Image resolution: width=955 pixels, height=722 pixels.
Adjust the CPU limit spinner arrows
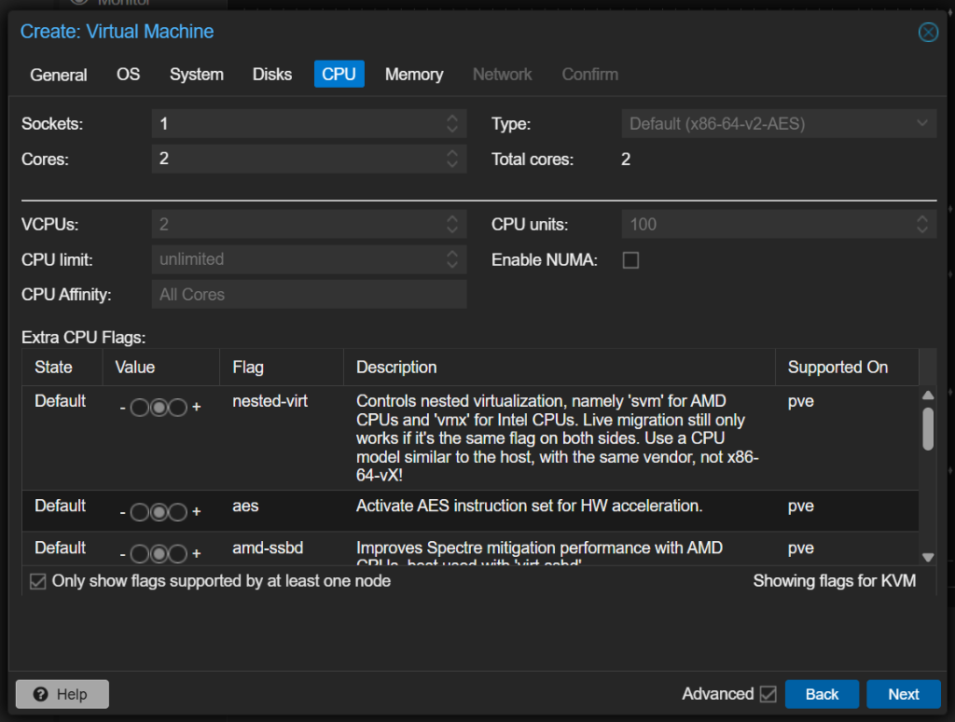[x=452, y=259]
